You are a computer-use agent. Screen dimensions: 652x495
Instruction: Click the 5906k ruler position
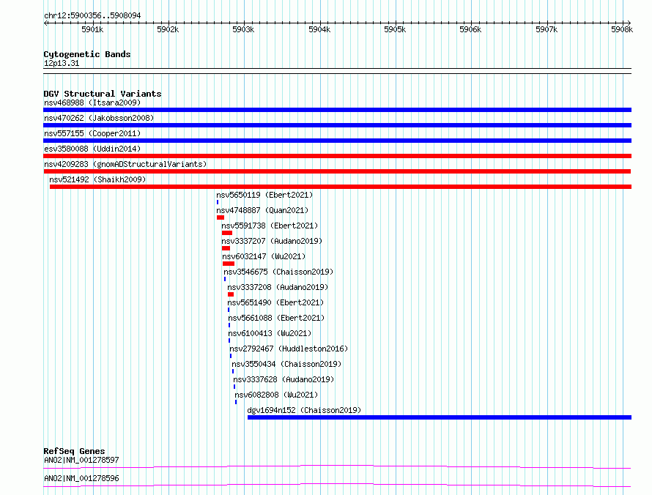point(470,29)
